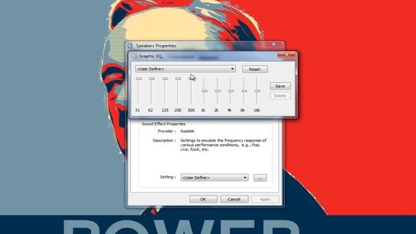416x234 pixels.
Task: Cancel the Speakers Properties dialog
Action: (x=234, y=200)
